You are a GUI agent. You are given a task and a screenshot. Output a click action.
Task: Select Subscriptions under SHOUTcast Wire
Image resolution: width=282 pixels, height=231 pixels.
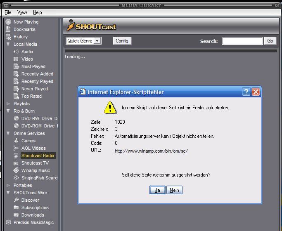coord(35,207)
